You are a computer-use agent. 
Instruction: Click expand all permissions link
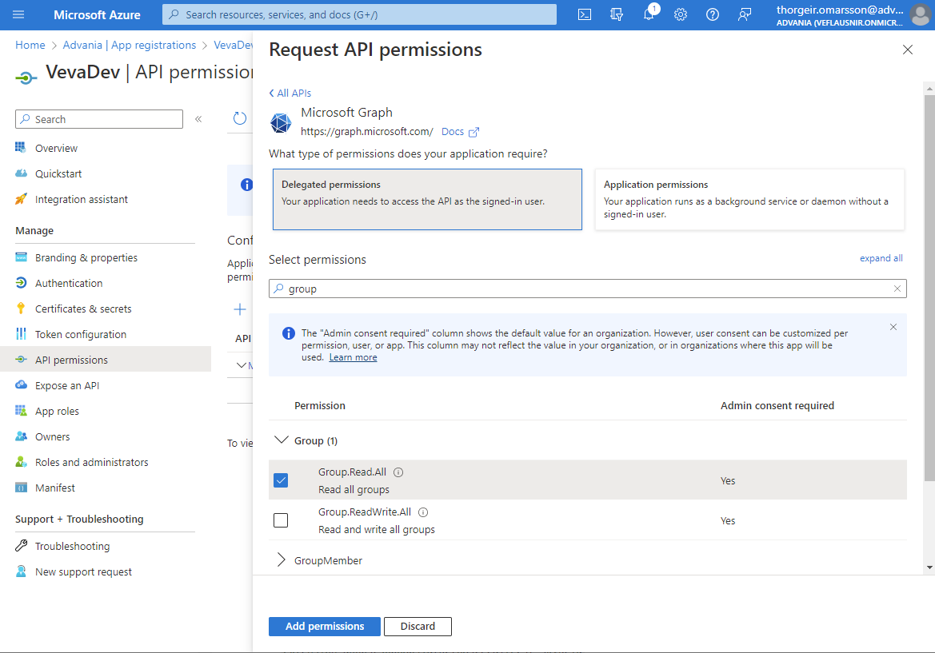(x=881, y=258)
